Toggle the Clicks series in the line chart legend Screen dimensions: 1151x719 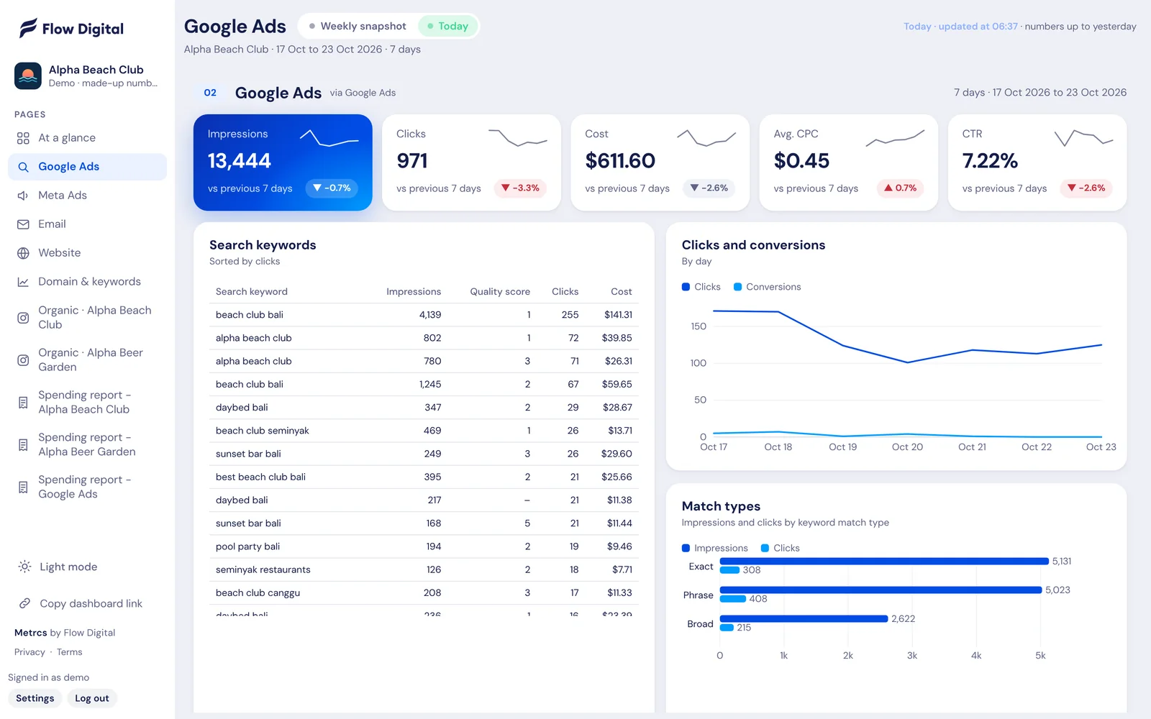point(701,287)
